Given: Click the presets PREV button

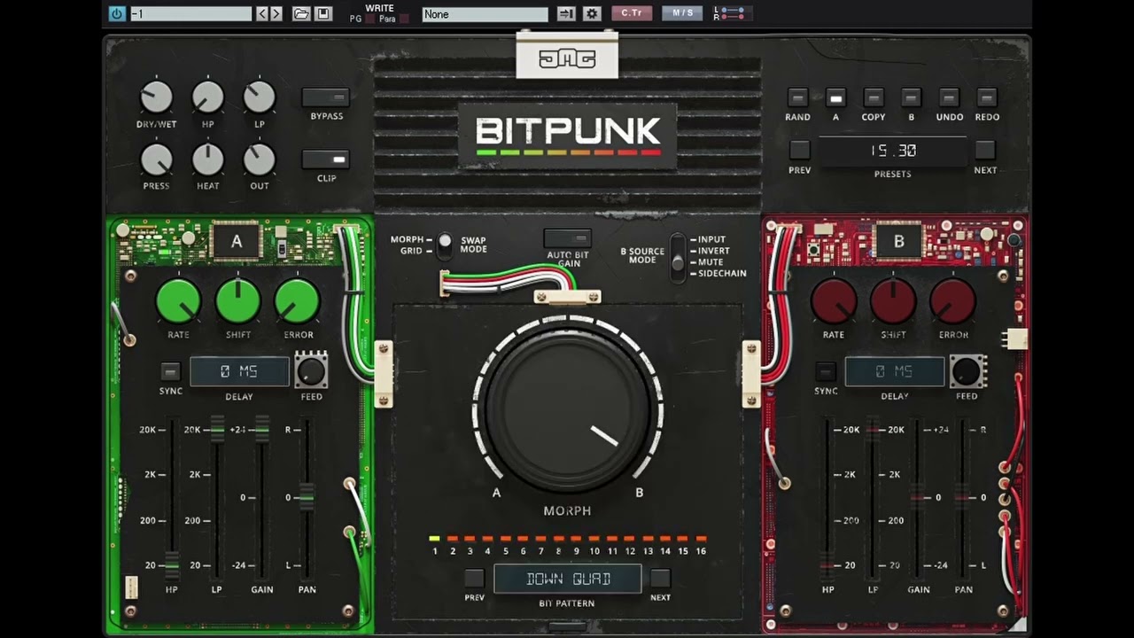Looking at the screenshot, I should (799, 150).
